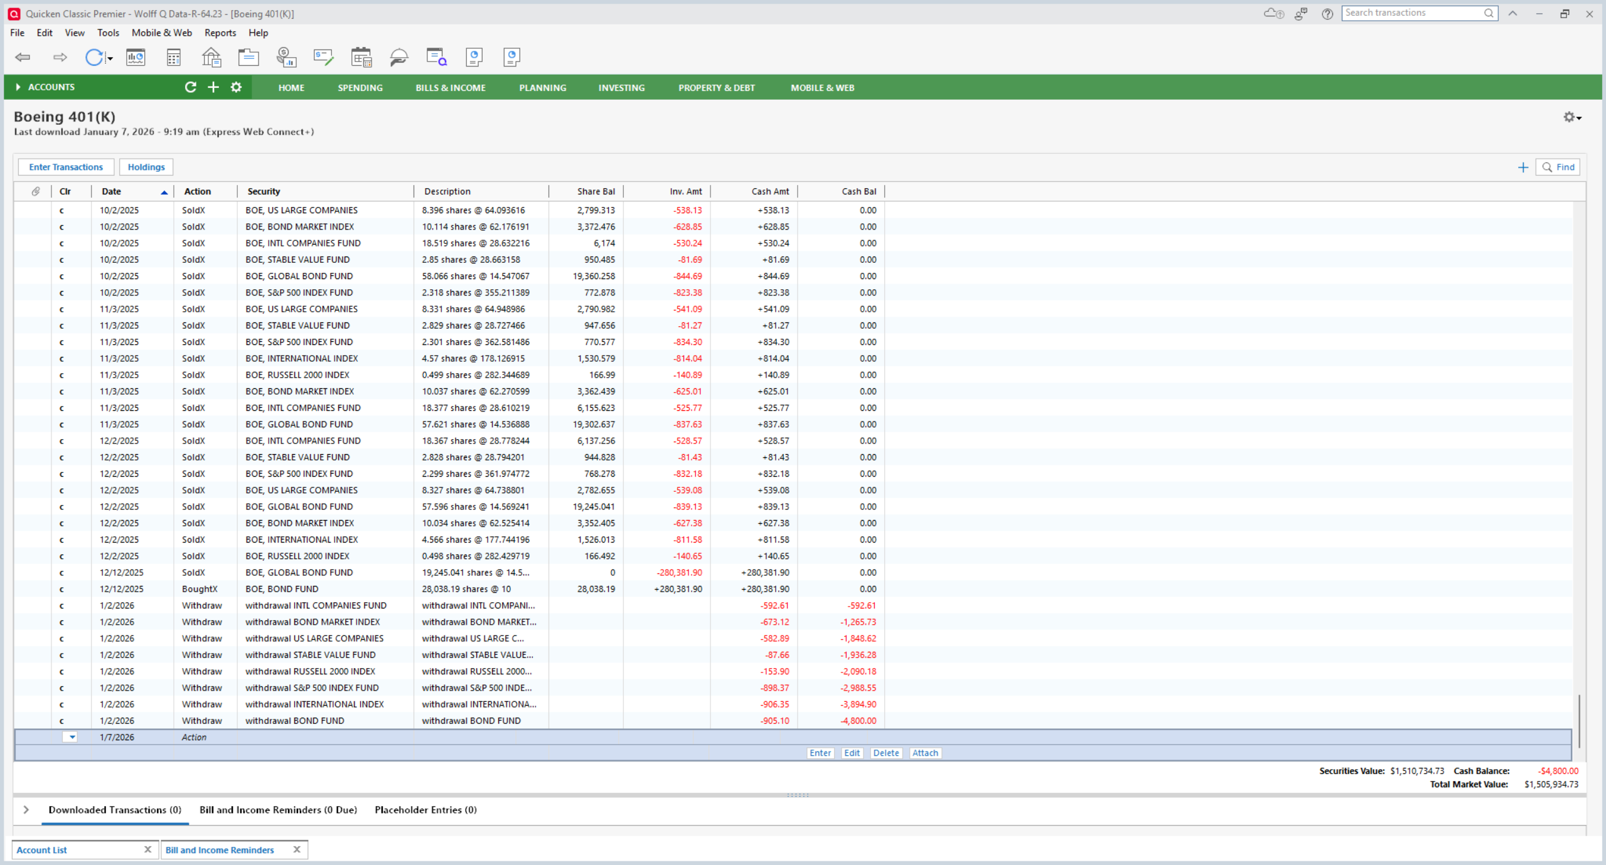This screenshot has width=1606, height=865.
Task: Open the Reports menu
Action: (220, 33)
